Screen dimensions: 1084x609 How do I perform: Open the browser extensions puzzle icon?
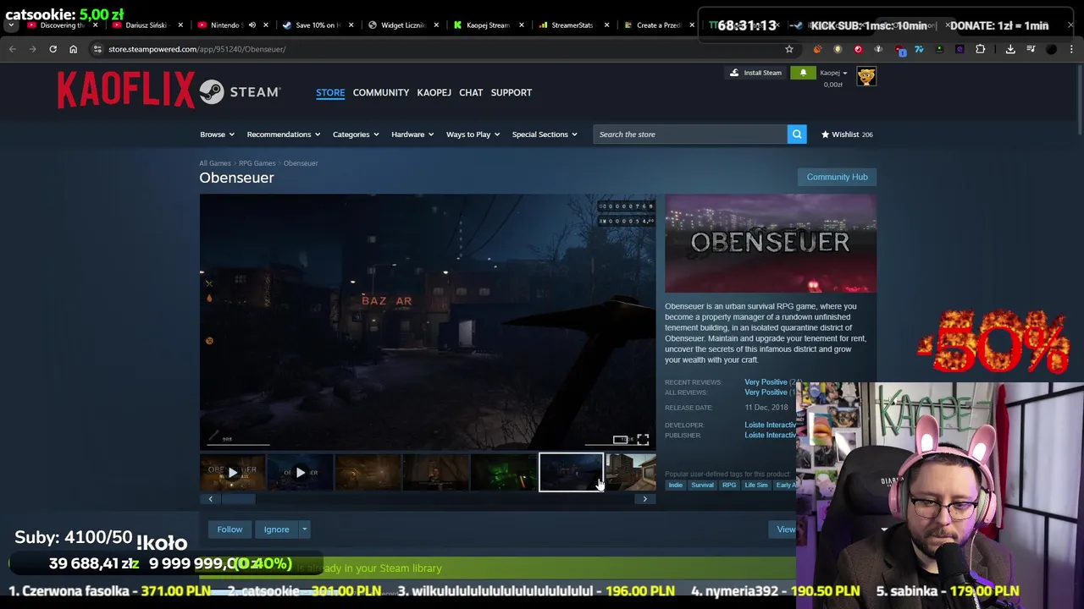tap(980, 49)
